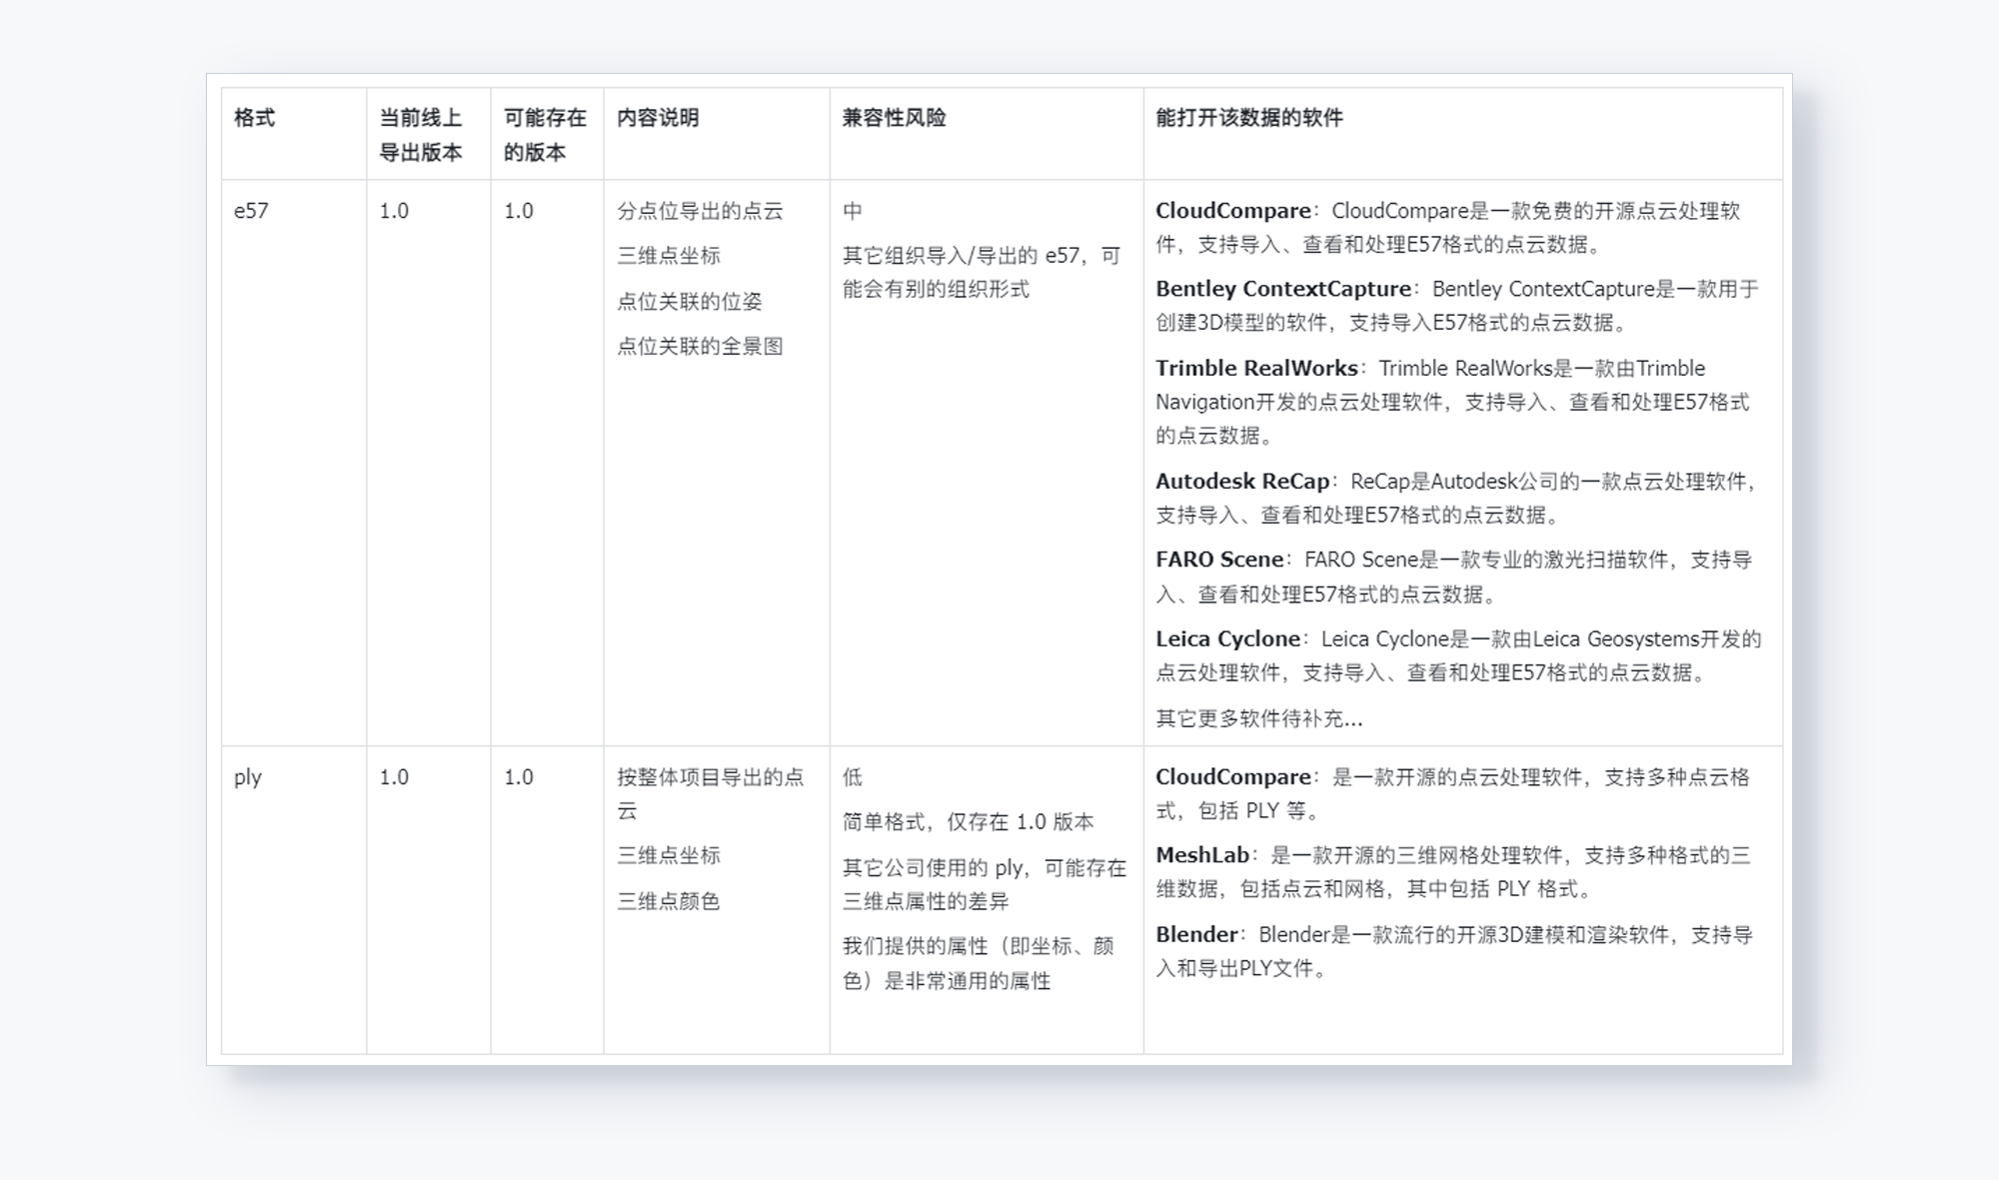The width and height of the screenshot is (1999, 1180).
Task: Click the risk level '中' cell text
Action: (853, 211)
